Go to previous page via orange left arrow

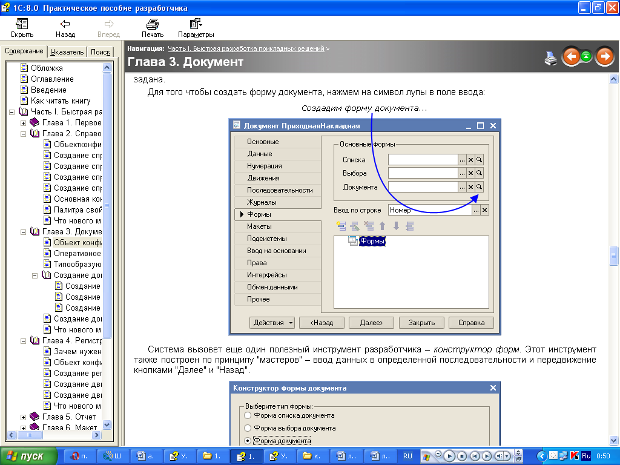tap(570, 57)
